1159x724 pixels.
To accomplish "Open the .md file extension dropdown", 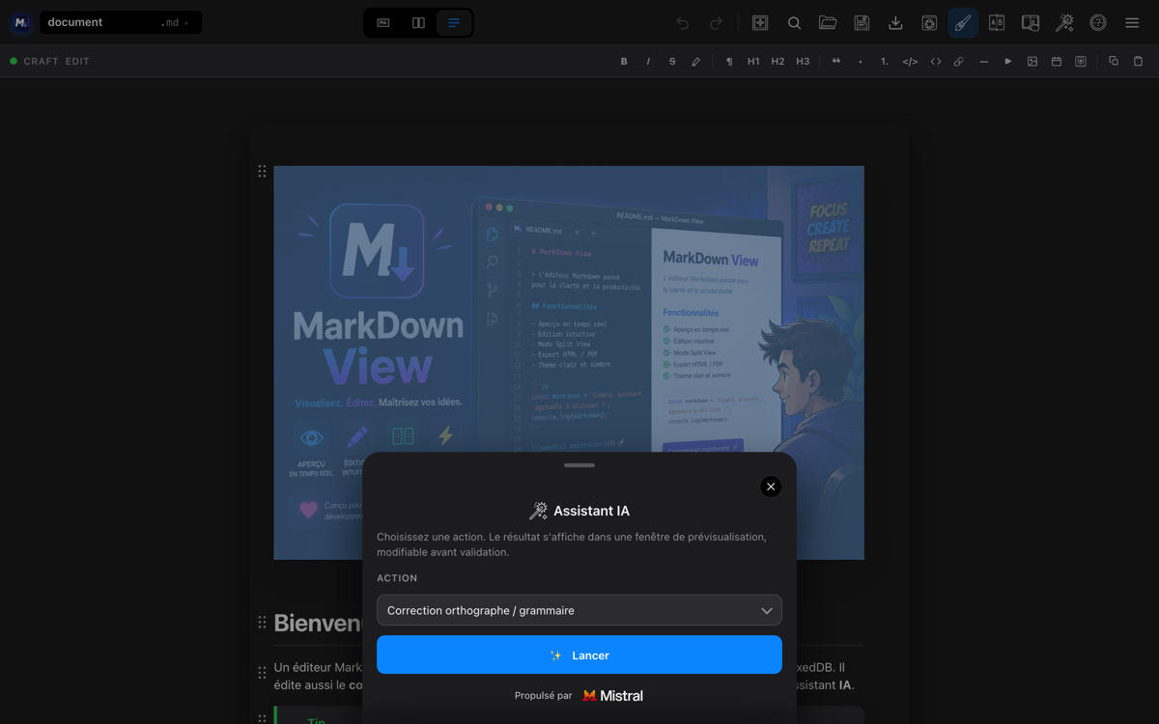I will [175, 22].
